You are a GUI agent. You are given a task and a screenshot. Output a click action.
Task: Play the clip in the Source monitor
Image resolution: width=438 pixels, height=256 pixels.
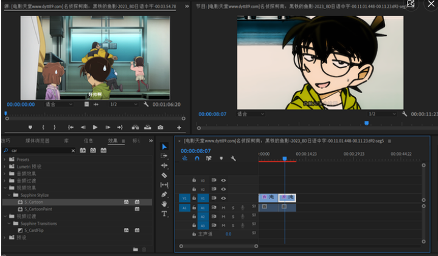[x=95, y=127]
